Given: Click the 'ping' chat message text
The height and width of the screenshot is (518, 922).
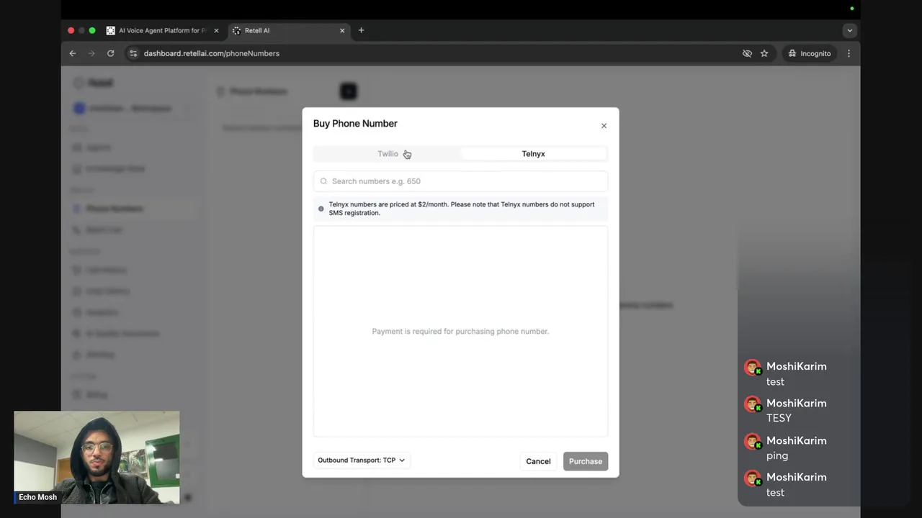Looking at the screenshot, I should pyautogui.click(x=777, y=456).
